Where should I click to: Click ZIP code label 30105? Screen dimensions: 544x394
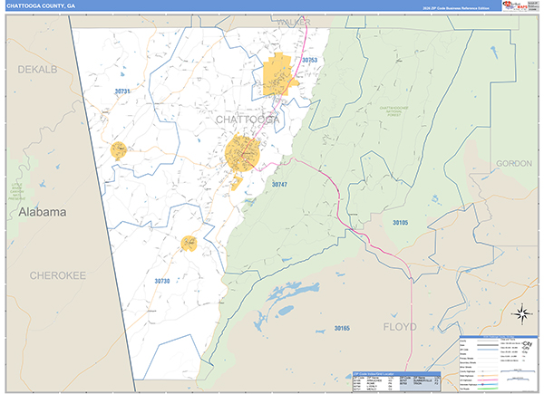(400, 223)
